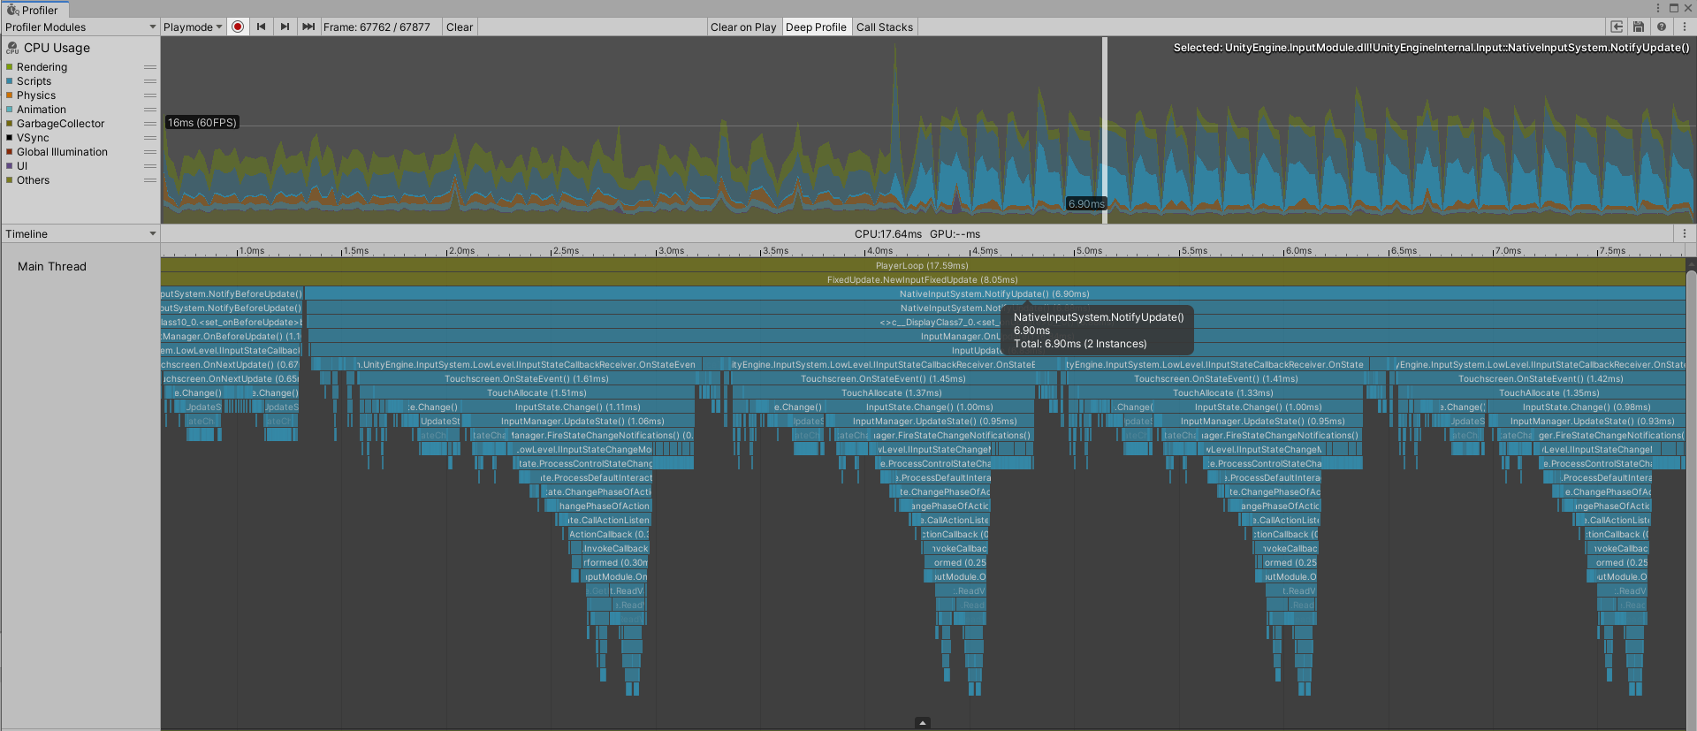
Task: Load profiler data from file icon
Action: click(1617, 27)
